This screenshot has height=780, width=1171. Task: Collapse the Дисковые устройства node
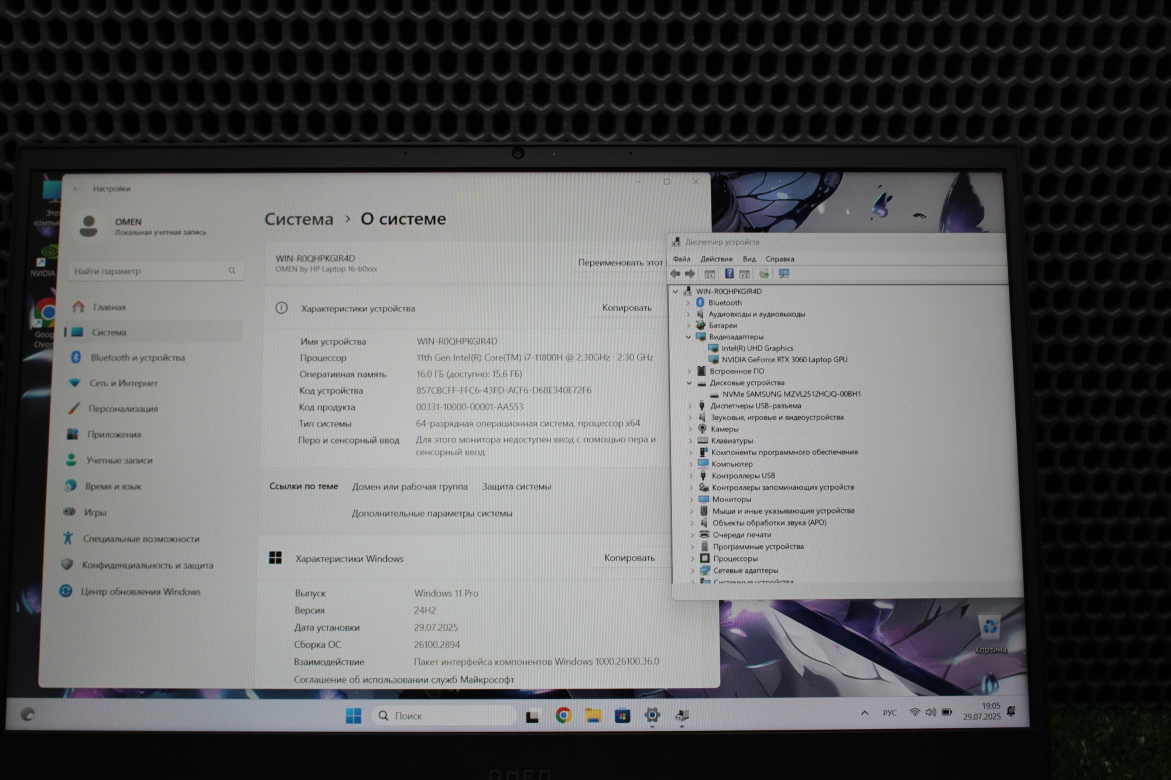pyautogui.click(x=689, y=383)
